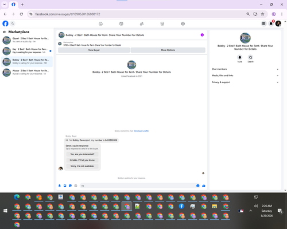This screenshot has height=229, width=287.
Task: Open the Marketplace storefront icon in top navigation
Action: coord(162,23)
